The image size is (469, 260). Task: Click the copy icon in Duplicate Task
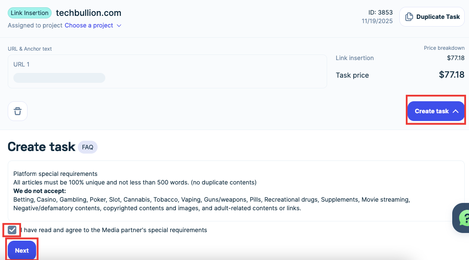tap(409, 17)
